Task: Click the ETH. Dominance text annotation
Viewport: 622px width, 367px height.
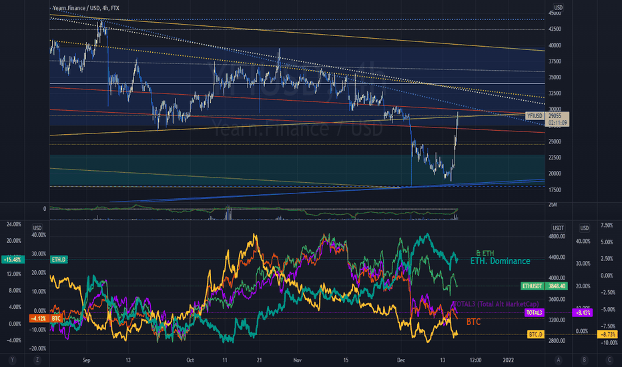Action: pos(500,261)
